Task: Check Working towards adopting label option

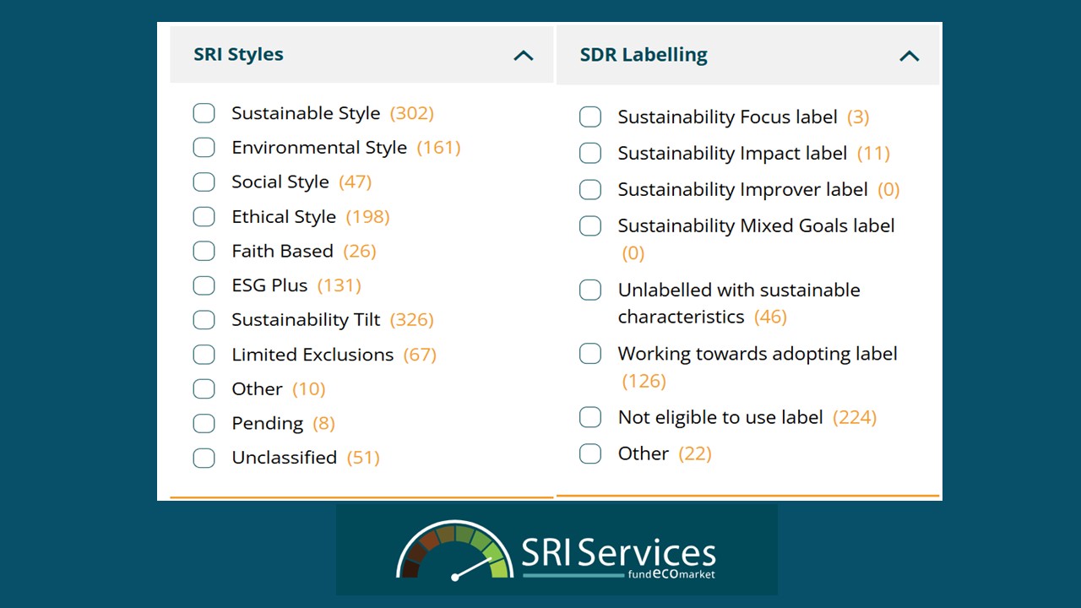Action: coord(590,354)
